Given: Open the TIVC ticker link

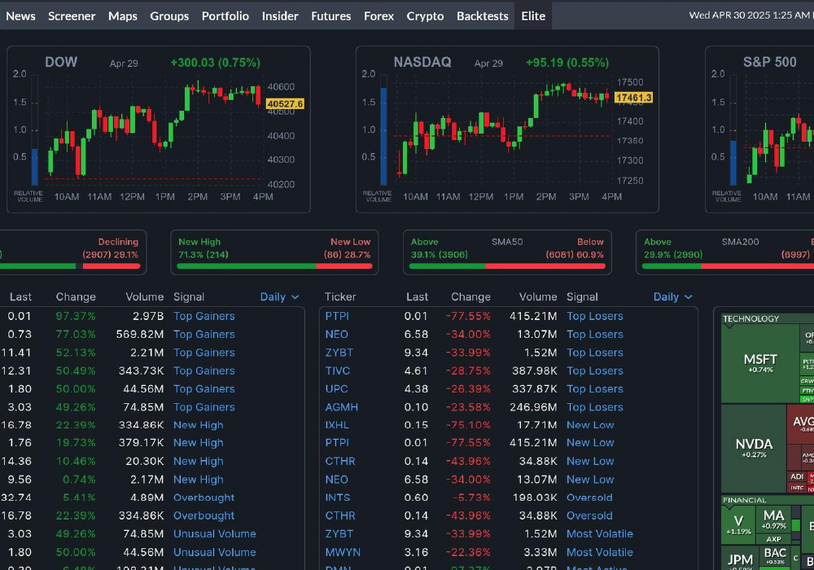Looking at the screenshot, I should point(338,370).
